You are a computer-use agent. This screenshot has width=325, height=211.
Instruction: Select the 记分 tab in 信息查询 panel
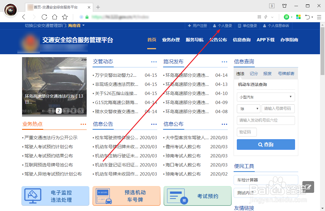pos(254,74)
